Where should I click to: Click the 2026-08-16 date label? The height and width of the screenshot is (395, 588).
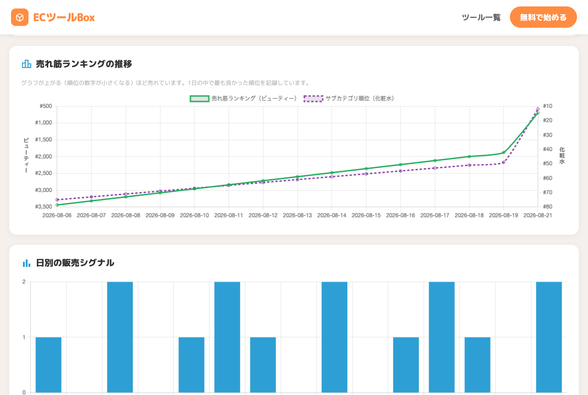pyautogui.click(x=401, y=215)
